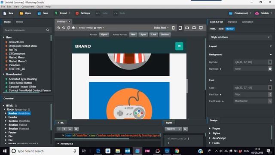The height and width of the screenshot is (155, 275).
Task: Switch to Animation tab
Action: click(247, 22)
